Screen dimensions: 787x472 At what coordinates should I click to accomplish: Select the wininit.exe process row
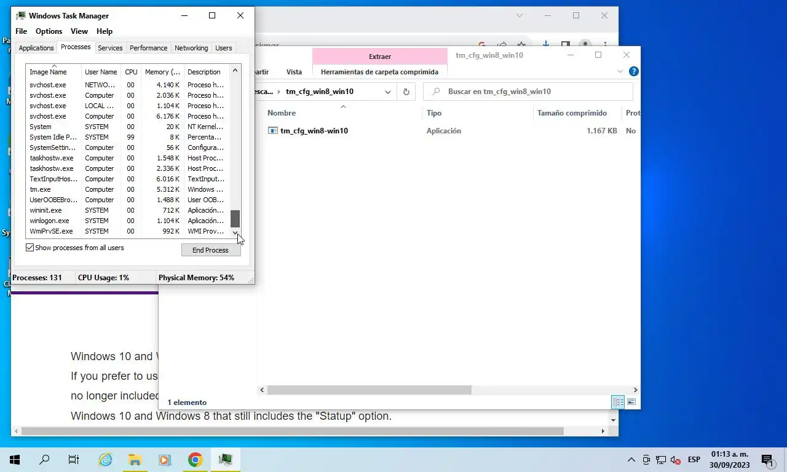127,210
